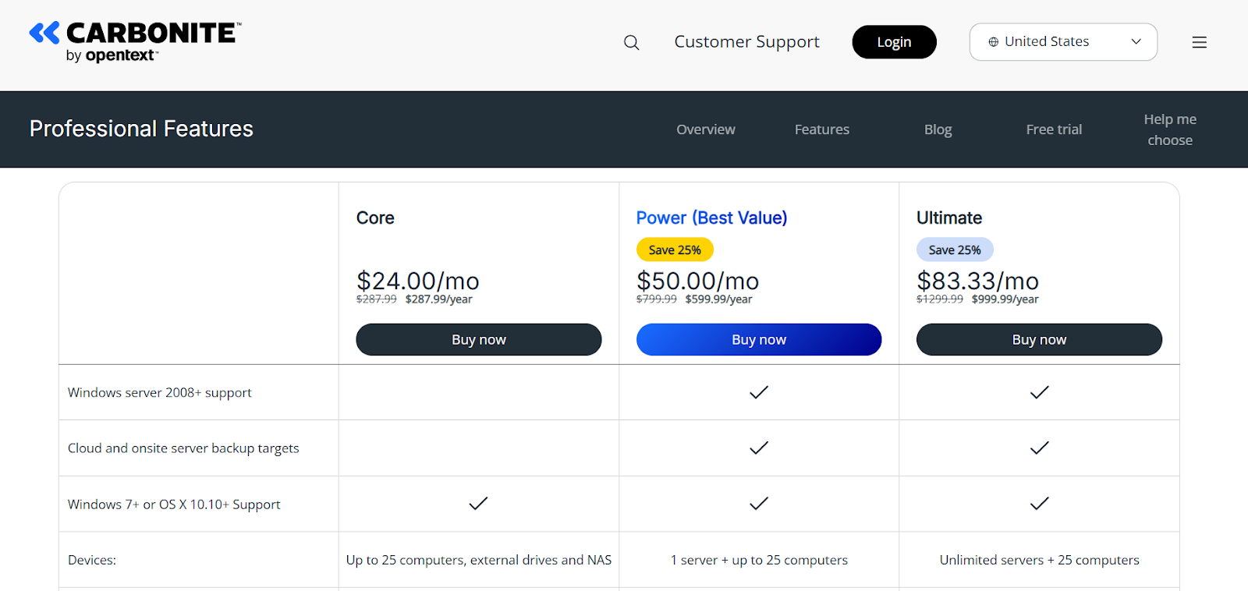The width and height of the screenshot is (1248, 591).
Task: Click the Core $287.99/year price text
Action: (438, 299)
